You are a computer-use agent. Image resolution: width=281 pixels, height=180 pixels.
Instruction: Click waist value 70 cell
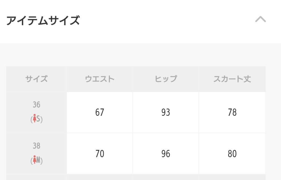pos(100,154)
